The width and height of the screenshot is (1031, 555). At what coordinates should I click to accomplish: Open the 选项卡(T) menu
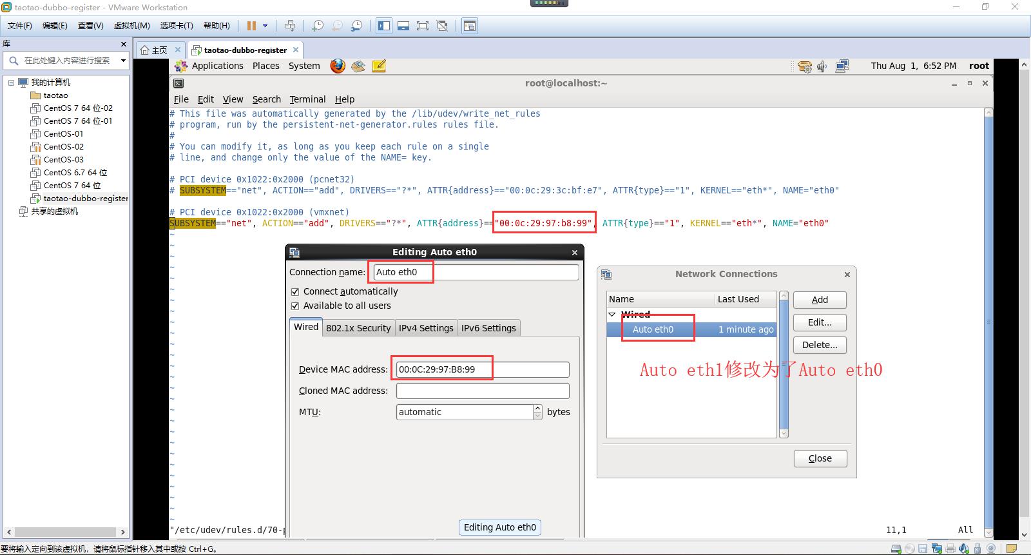tap(177, 26)
